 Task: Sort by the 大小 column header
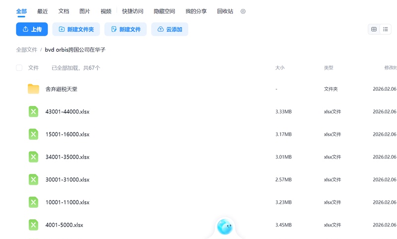click(280, 68)
